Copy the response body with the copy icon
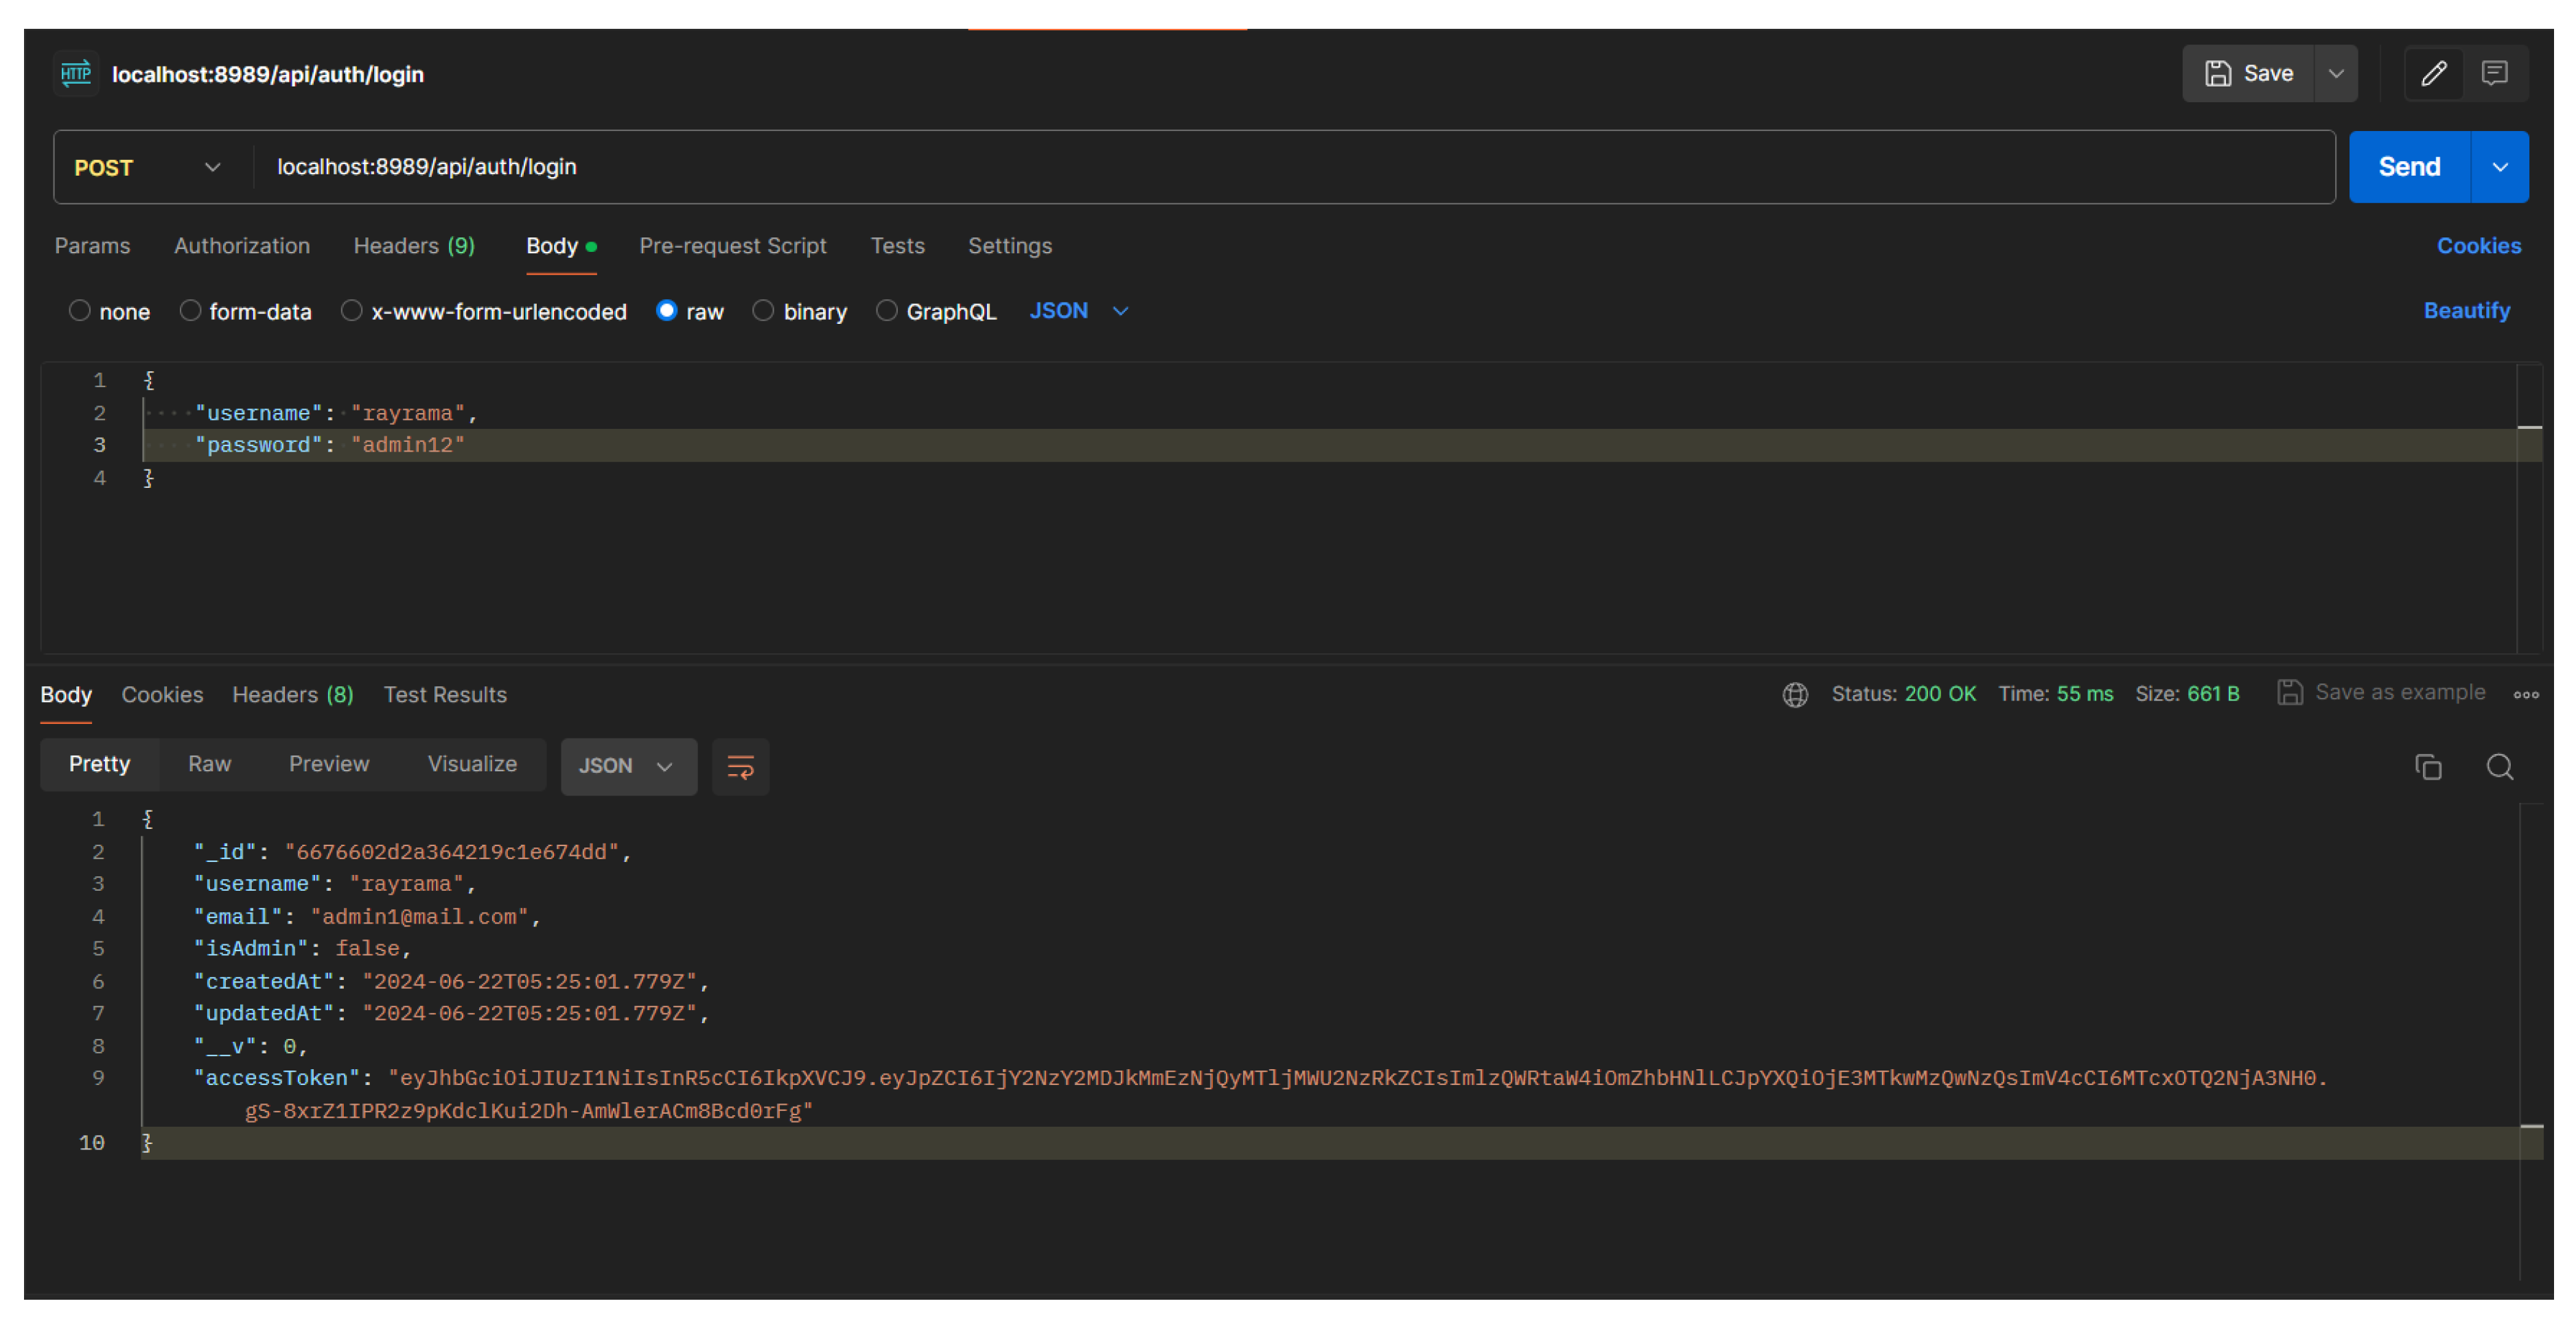This screenshot has height=1321, width=2576. pyautogui.click(x=2428, y=767)
